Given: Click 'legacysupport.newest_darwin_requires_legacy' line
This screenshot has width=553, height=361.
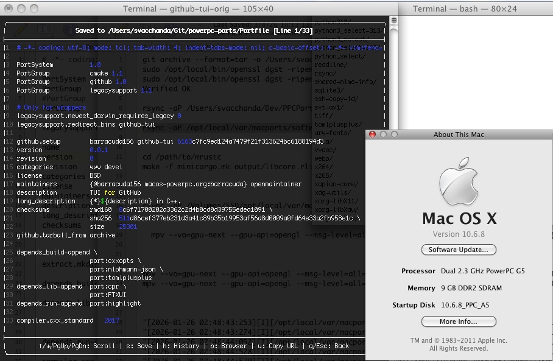Looking at the screenshot, I should [99, 116].
